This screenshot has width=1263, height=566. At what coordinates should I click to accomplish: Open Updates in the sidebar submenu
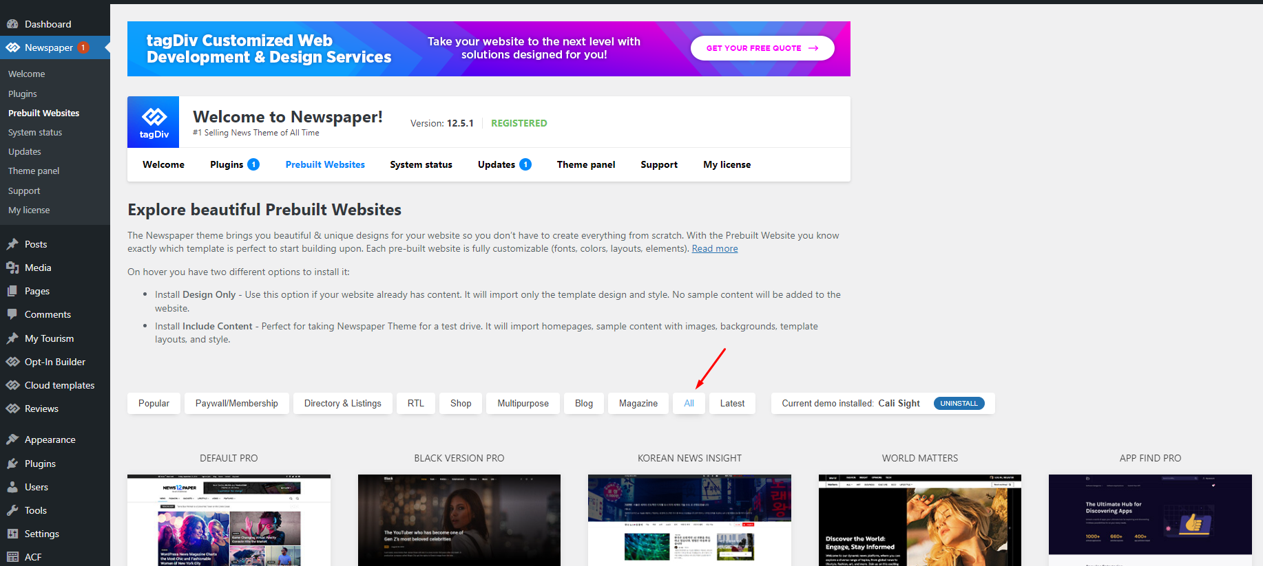tap(25, 151)
